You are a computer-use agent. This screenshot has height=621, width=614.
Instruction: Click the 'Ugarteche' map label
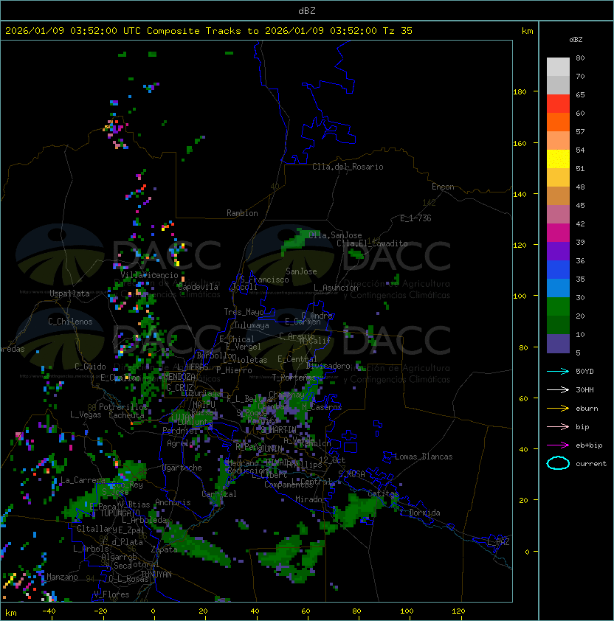pos(182,468)
